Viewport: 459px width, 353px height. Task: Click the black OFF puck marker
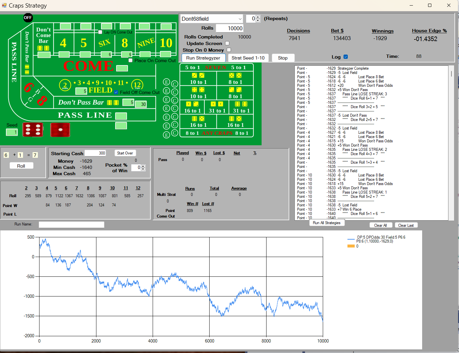(x=28, y=18)
